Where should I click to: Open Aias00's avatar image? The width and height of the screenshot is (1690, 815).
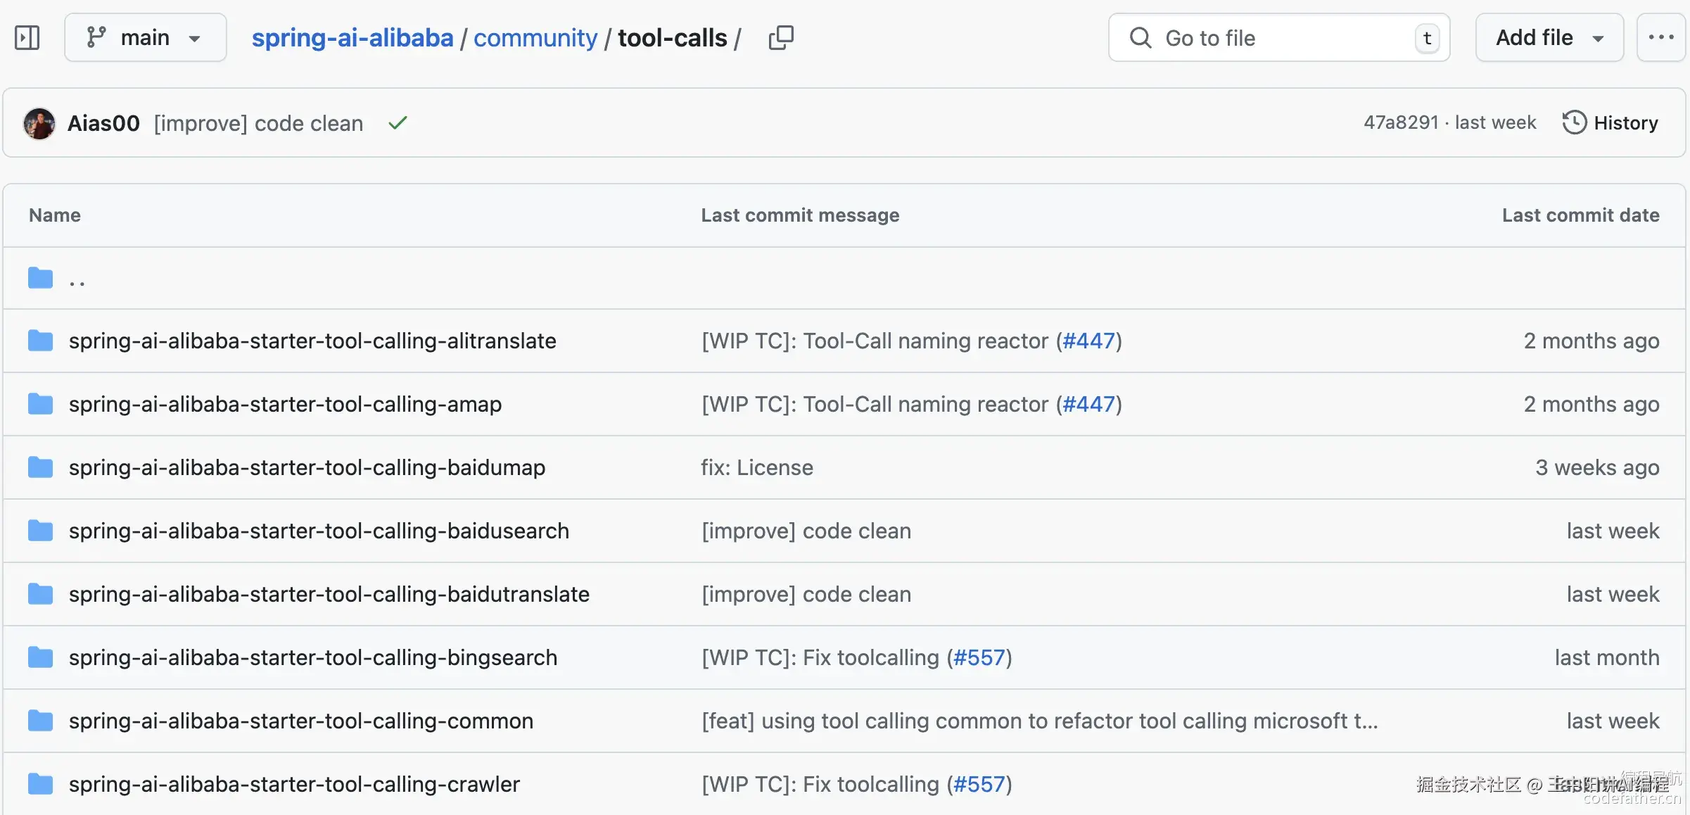(x=39, y=123)
